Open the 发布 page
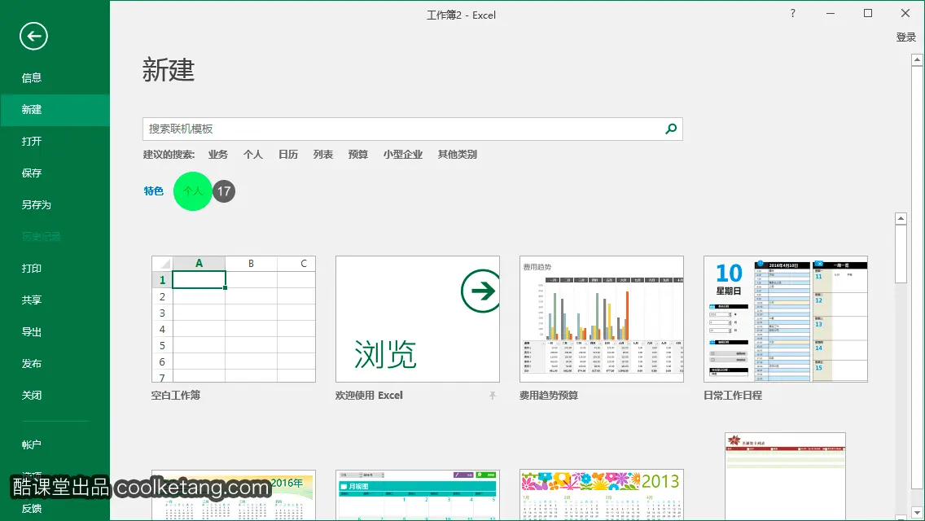 [x=32, y=363]
